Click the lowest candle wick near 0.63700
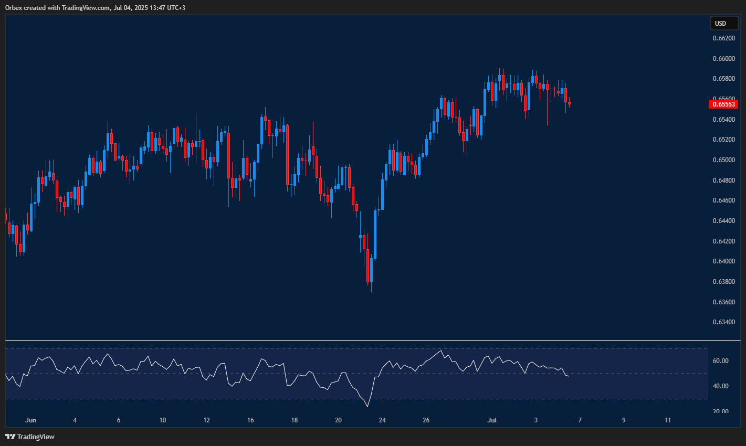 pyautogui.click(x=371, y=289)
